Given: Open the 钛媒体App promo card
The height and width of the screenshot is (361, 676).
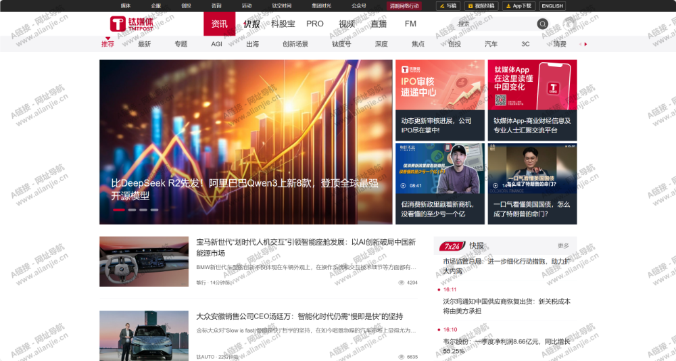Looking at the screenshot, I should pyautogui.click(x=533, y=100).
